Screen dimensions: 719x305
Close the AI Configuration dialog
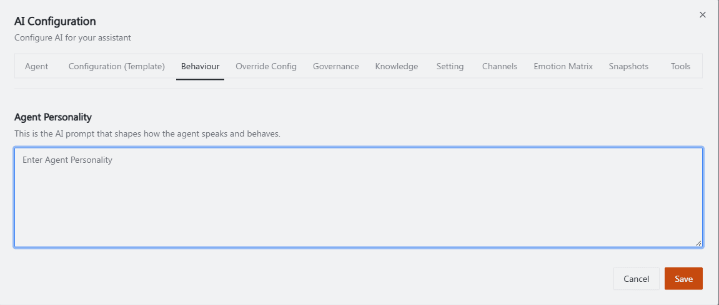[702, 14]
